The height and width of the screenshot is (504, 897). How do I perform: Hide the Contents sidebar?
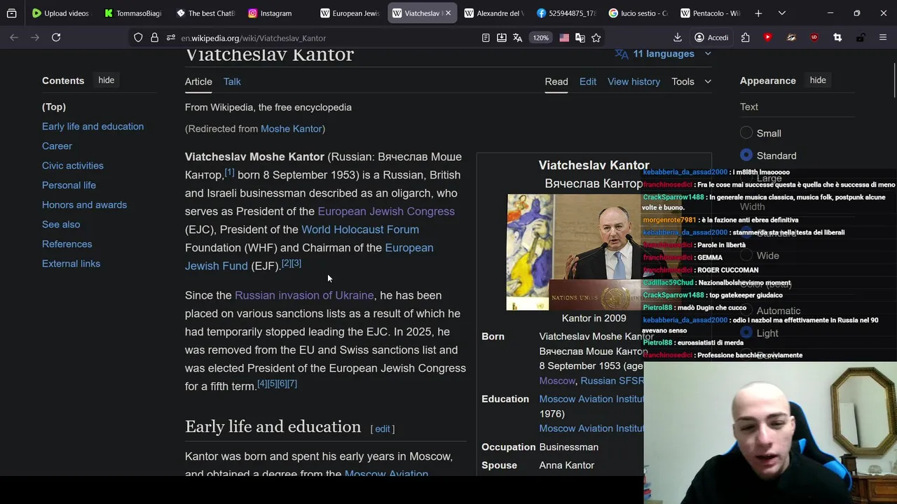(107, 80)
